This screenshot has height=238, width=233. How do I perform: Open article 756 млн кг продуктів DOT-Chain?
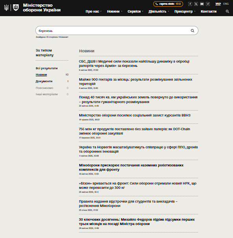click(134, 131)
